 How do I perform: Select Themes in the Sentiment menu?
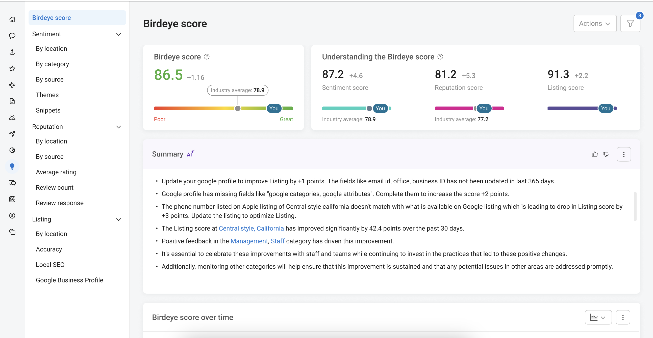point(47,95)
